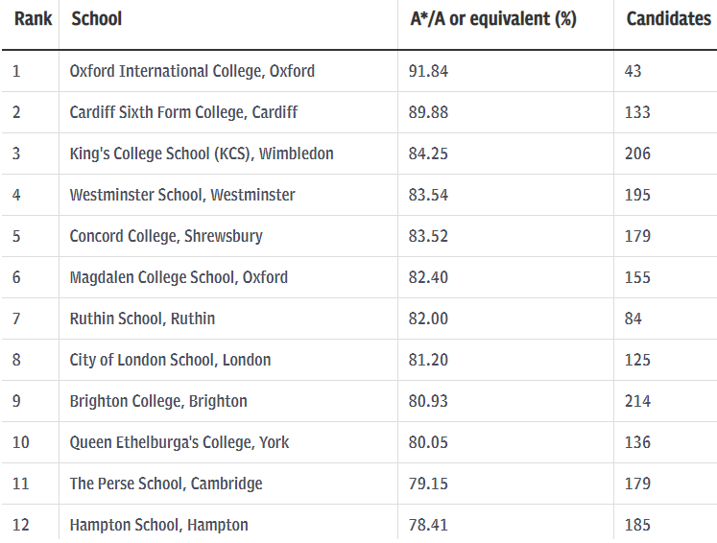This screenshot has height=543, width=717.
Task: Open The Perse School, Cambridge
Action: pos(166,484)
